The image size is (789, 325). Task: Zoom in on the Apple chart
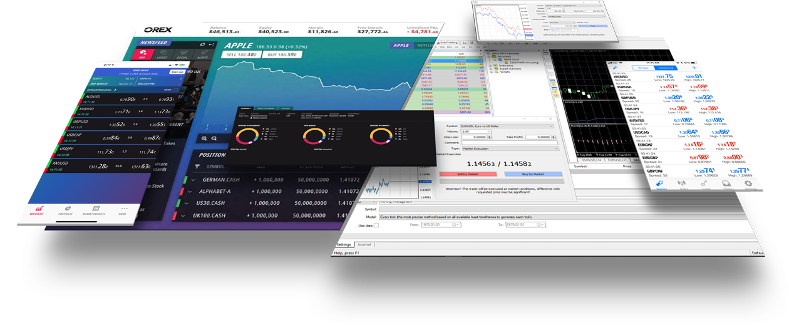205,138
